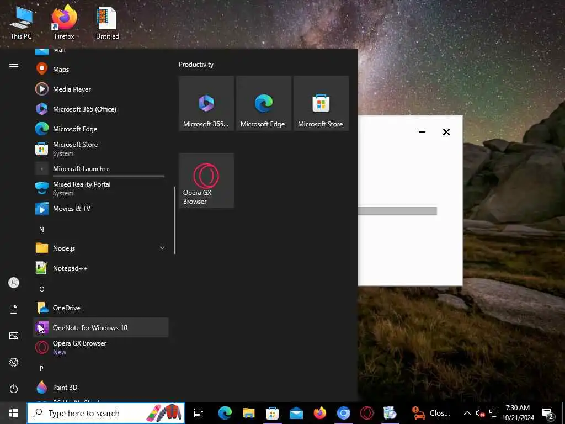
Task: Click the Windows Start button
Action: point(13,413)
